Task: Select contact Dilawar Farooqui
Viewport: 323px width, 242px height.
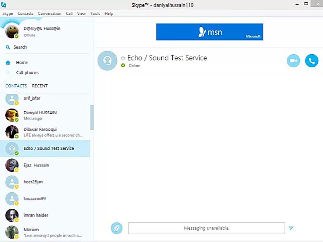Action: coord(45,132)
